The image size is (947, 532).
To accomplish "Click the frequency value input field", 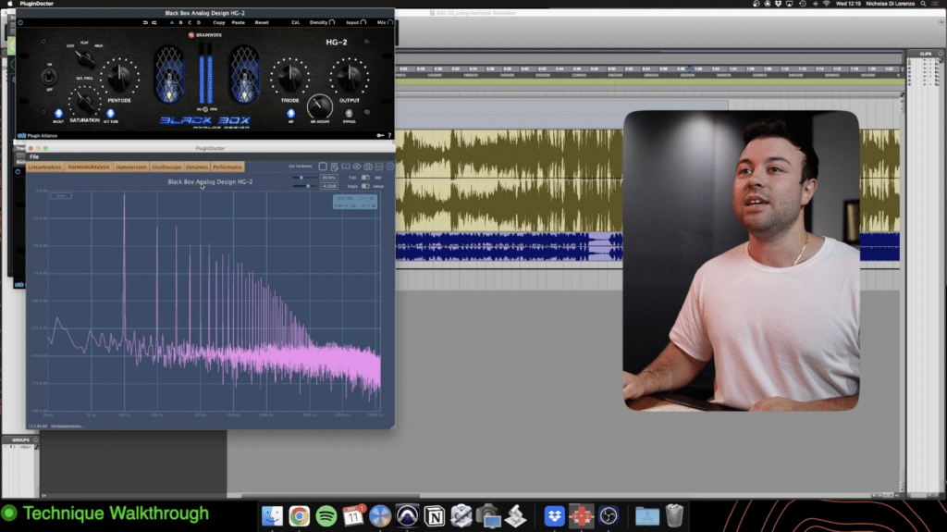I will coord(329,178).
